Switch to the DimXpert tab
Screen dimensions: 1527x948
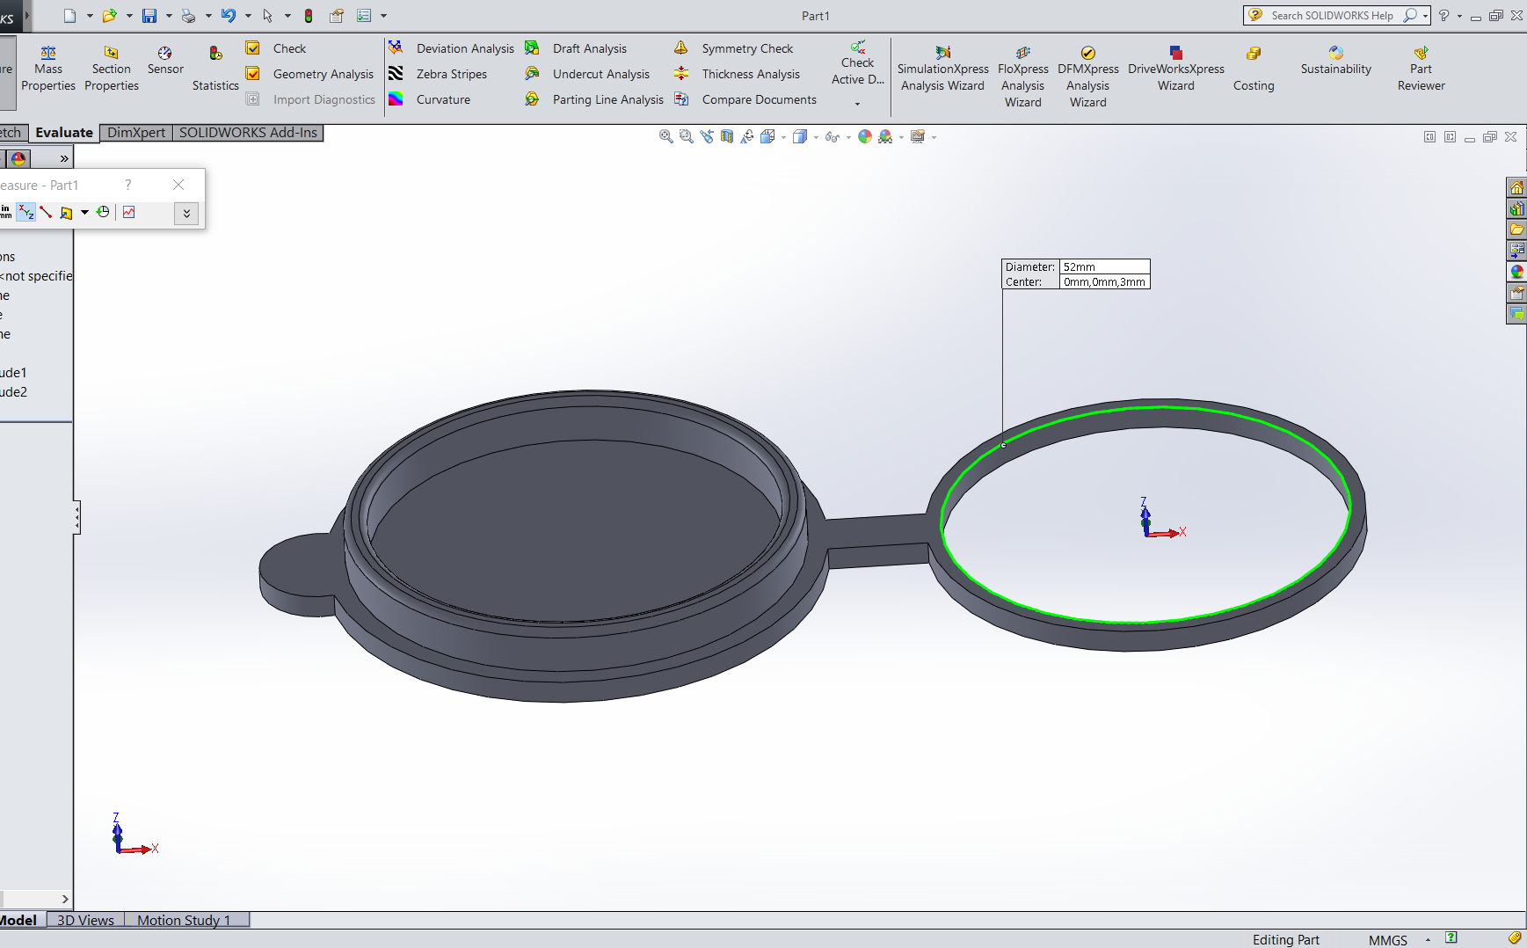[x=136, y=133]
